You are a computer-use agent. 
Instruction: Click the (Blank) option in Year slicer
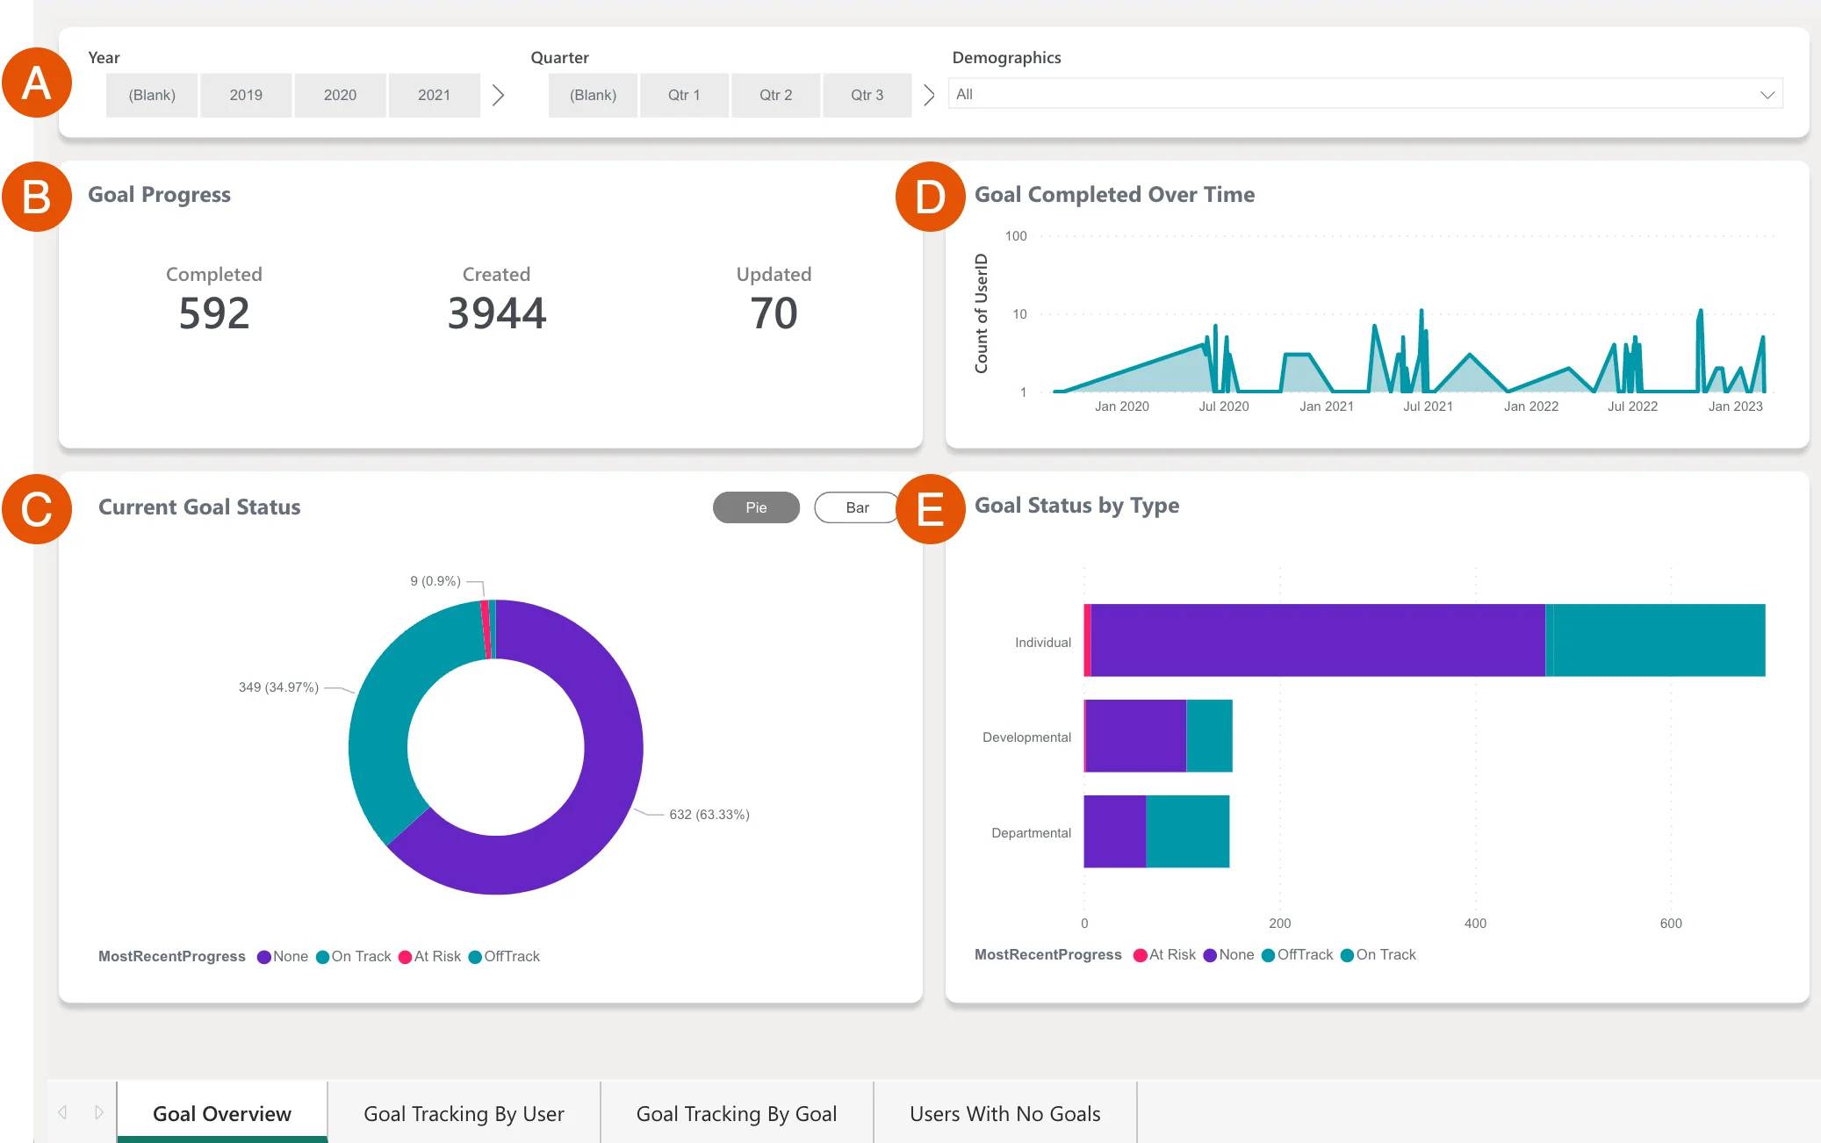tap(151, 95)
